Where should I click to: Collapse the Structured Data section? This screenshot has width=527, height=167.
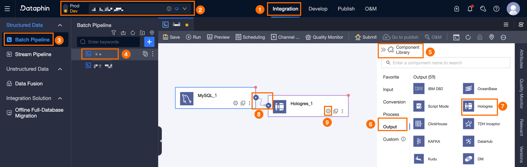[x=60, y=25]
